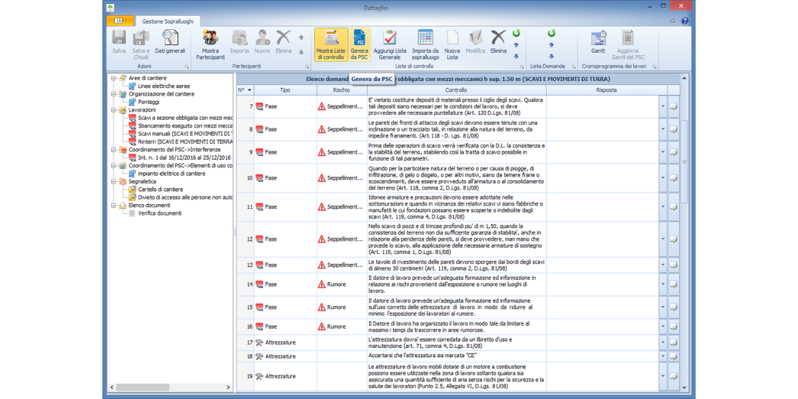Switch to Gestione Sopralluoghi ribbon tab

(x=167, y=21)
